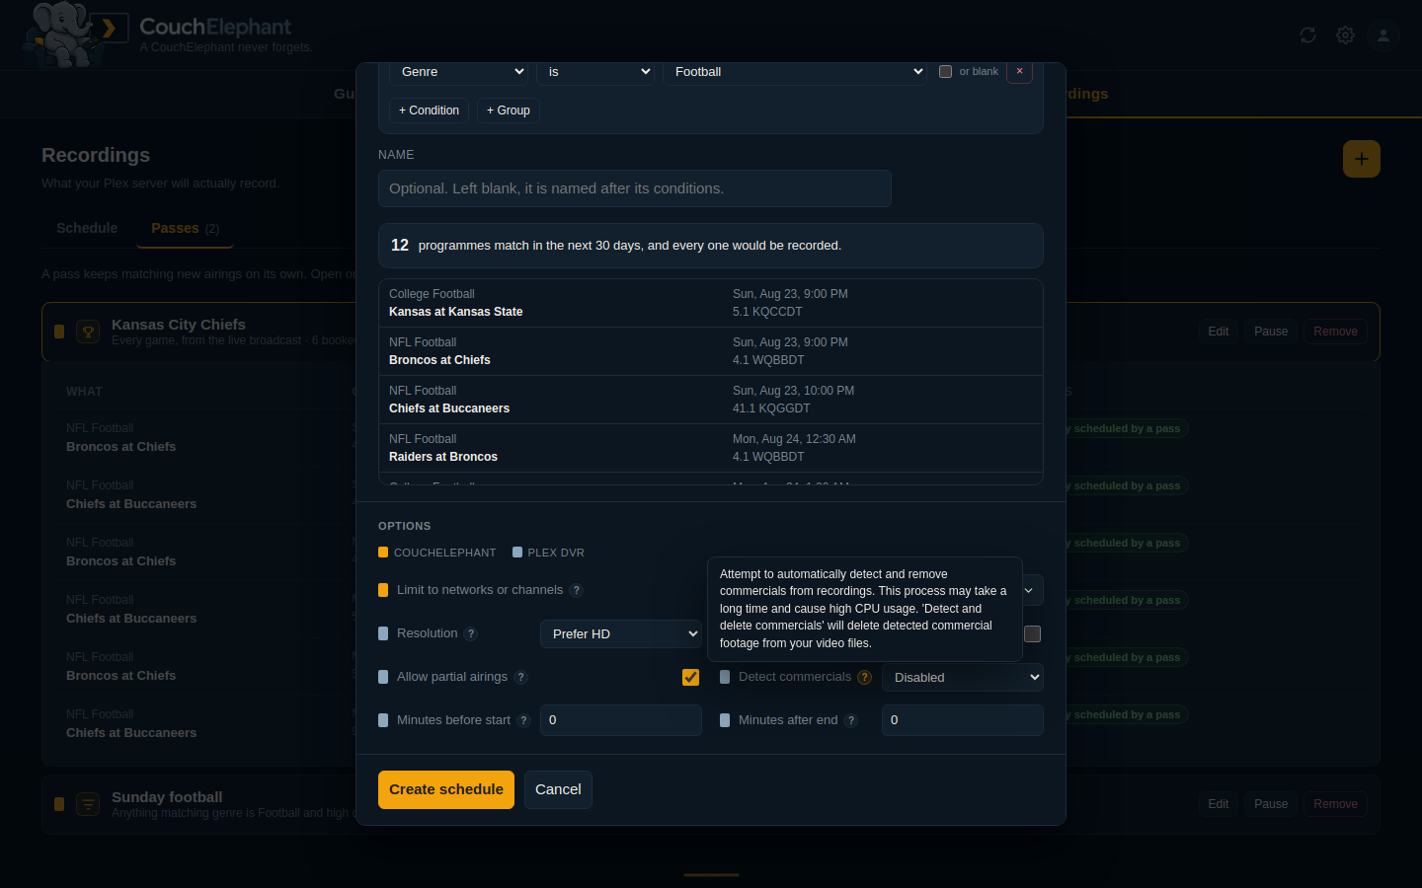Open the Football value dropdown

point(795,72)
